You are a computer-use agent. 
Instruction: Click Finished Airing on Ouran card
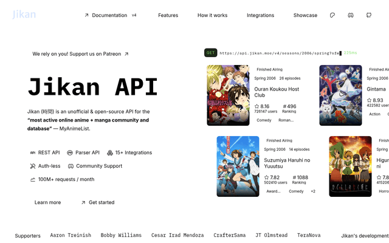269,70
